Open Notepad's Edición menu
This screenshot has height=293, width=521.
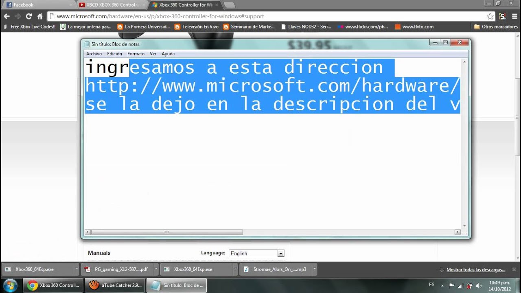click(x=114, y=54)
